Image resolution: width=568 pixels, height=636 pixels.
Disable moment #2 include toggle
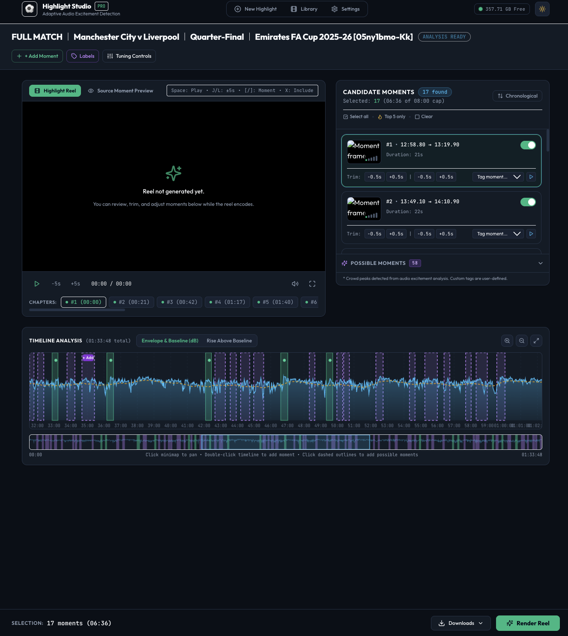point(528,202)
